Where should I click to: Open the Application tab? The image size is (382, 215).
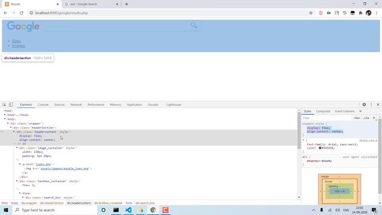click(134, 105)
